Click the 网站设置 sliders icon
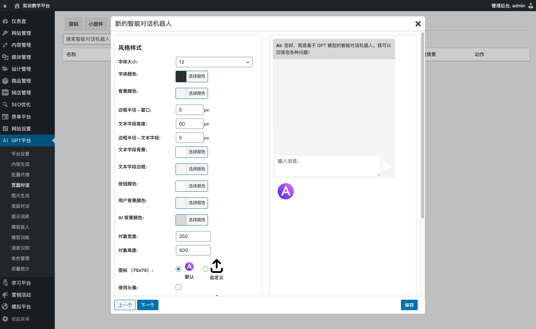 click(5, 129)
